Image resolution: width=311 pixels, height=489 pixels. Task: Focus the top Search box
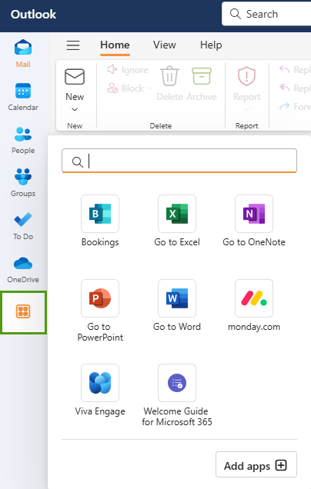tap(266, 14)
